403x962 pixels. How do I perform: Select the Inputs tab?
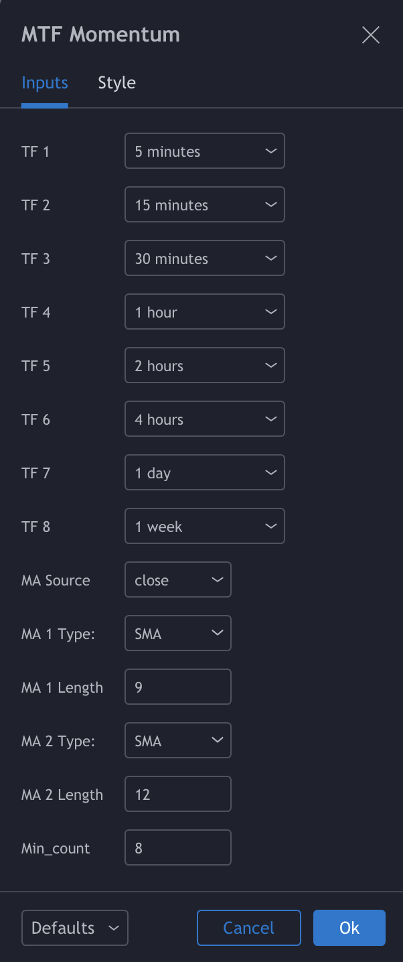[x=45, y=83]
